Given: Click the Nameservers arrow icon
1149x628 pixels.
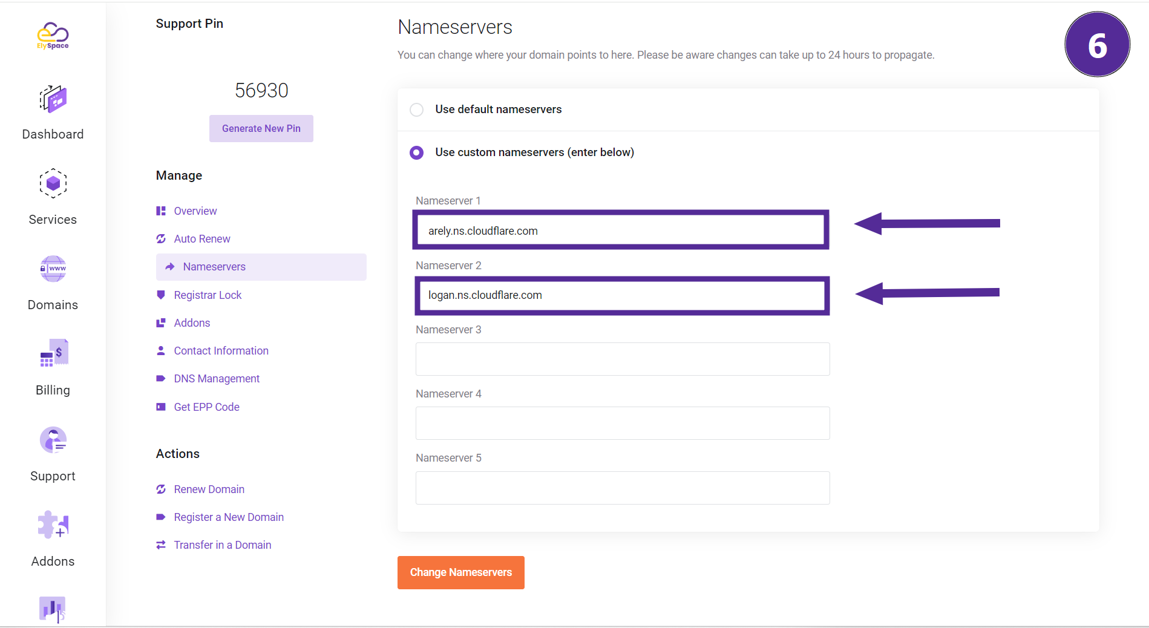Looking at the screenshot, I should coord(170,267).
